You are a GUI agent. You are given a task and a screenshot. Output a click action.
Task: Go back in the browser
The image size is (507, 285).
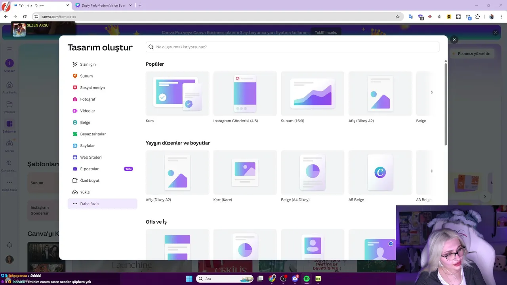6,17
